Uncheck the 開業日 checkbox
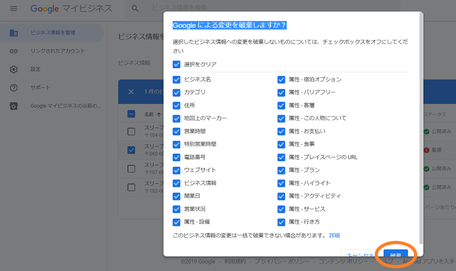The height and width of the screenshot is (271, 456). tap(177, 196)
